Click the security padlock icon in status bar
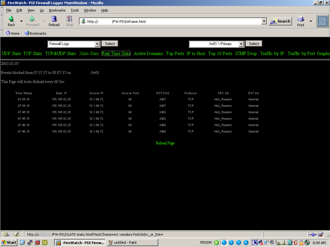Image resolution: width=330 pixels, height=247 pixels. [x=321, y=234]
